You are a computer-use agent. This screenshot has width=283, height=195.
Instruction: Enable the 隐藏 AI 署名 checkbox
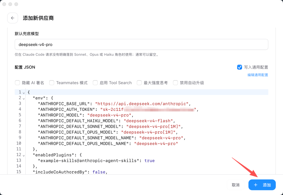tap(17, 83)
